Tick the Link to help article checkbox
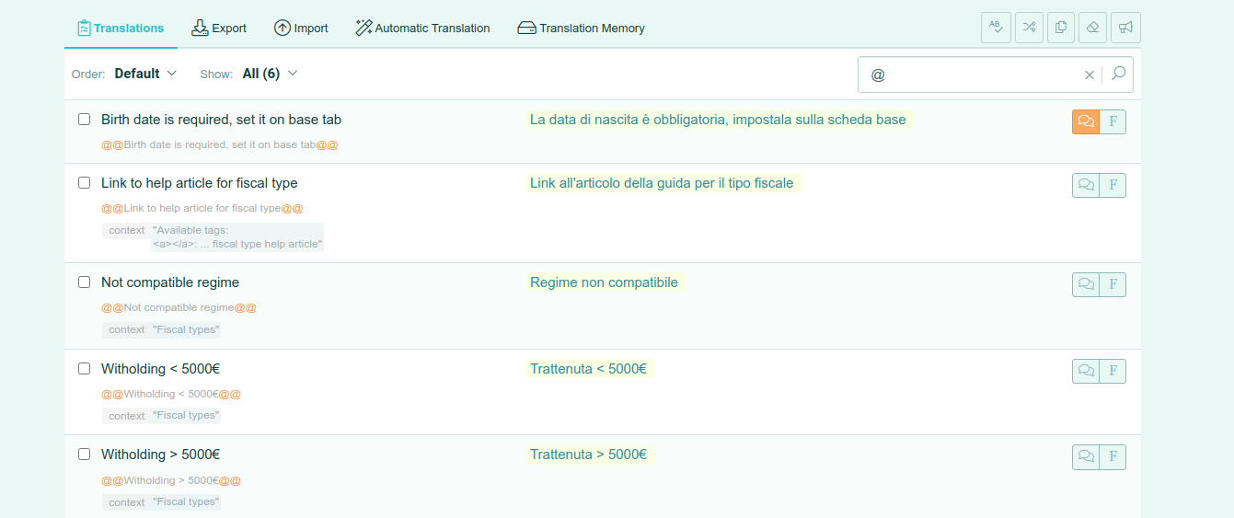1234x518 pixels. [84, 183]
